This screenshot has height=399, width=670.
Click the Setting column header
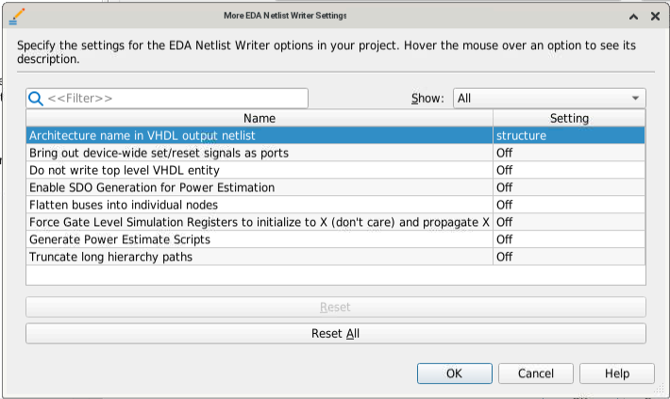click(x=569, y=118)
